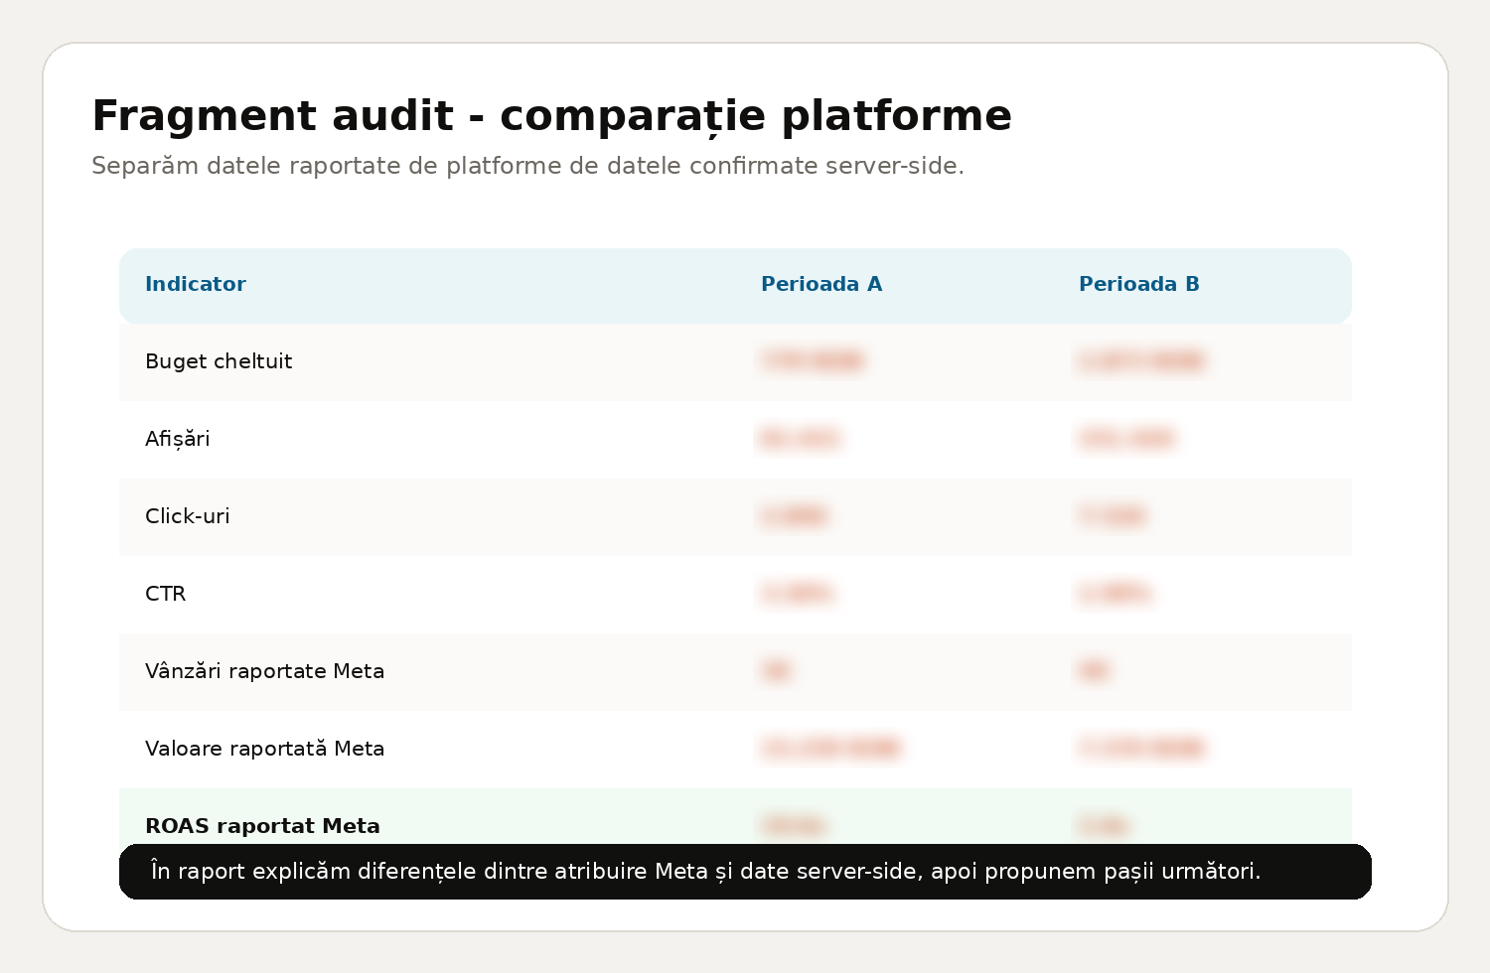Viewport: 1490px width, 973px height.
Task: Click blurred Perioada B value for Vânzări raportate Meta
Action: pyautogui.click(x=1094, y=671)
